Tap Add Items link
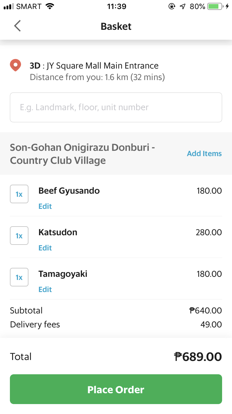232x414 pixels. click(x=204, y=154)
